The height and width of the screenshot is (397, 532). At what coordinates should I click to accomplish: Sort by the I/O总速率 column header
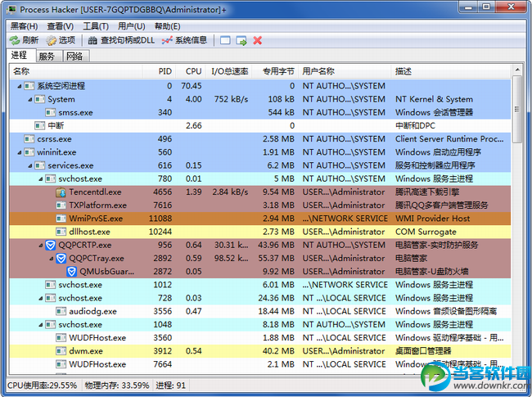tap(229, 71)
